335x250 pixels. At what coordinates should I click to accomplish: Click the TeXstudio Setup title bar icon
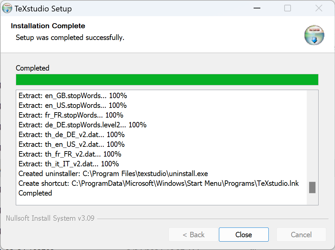click(x=7, y=8)
